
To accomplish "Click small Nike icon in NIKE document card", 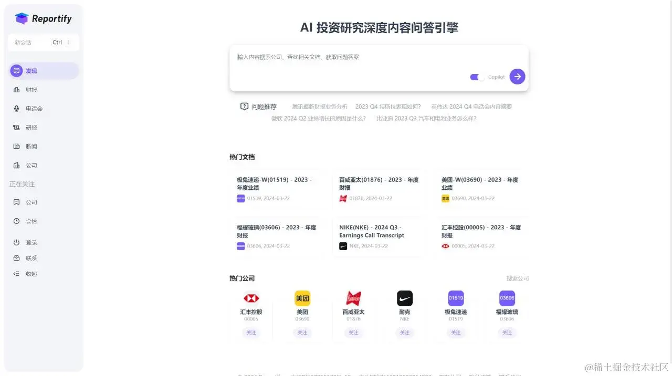I will (x=343, y=246).
